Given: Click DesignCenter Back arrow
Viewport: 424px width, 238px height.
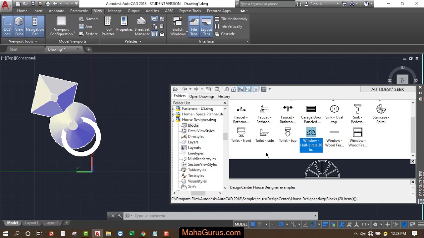Looking at the screenshot, I should (185, 89).
